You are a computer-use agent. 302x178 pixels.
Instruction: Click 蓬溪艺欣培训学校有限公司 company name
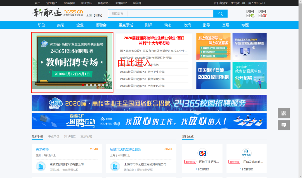pyautogui.click(x=67, y=164)
